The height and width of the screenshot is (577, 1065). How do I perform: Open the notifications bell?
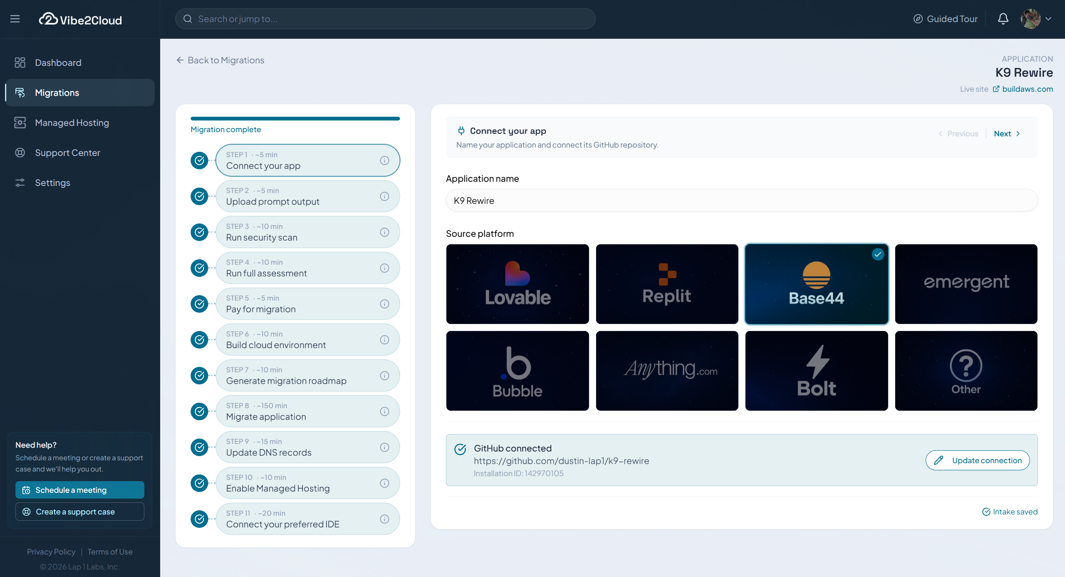[1003, 19]
